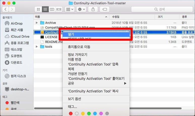Open 도큐멘트 in the sidebar
The height and width of the screenshot is (116, 195).
(13, 56)
